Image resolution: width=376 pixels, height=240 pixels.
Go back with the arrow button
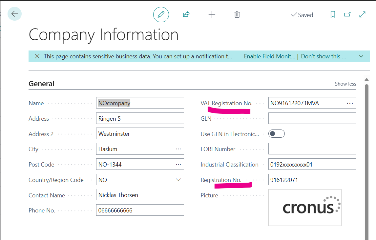point(15,14)
